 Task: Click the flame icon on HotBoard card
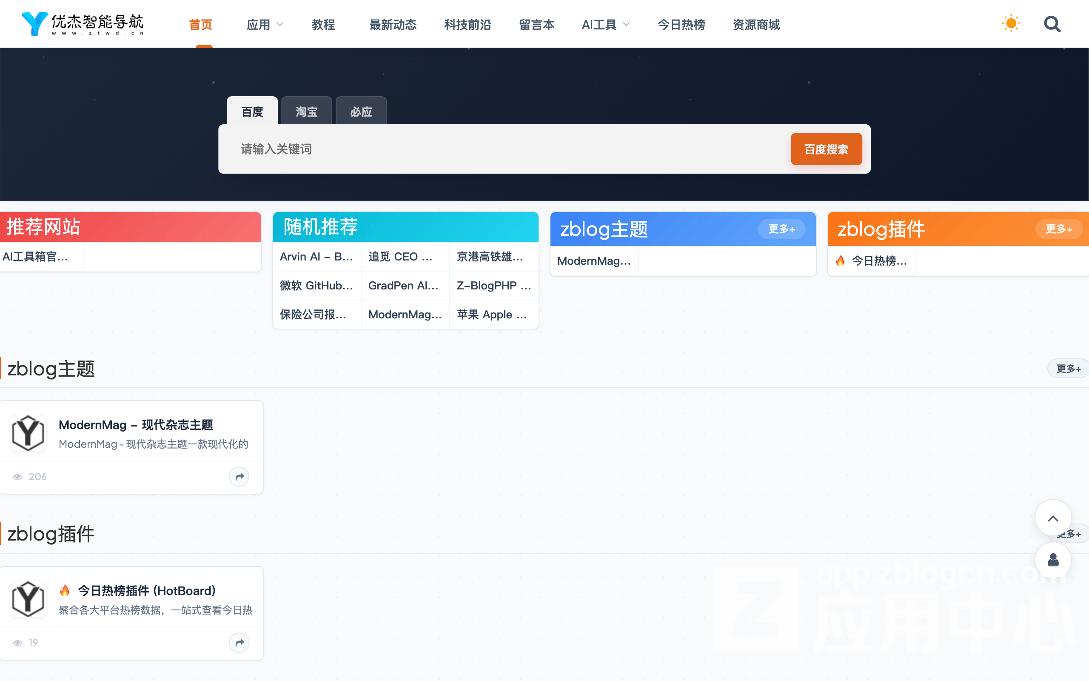pos(65,590)
